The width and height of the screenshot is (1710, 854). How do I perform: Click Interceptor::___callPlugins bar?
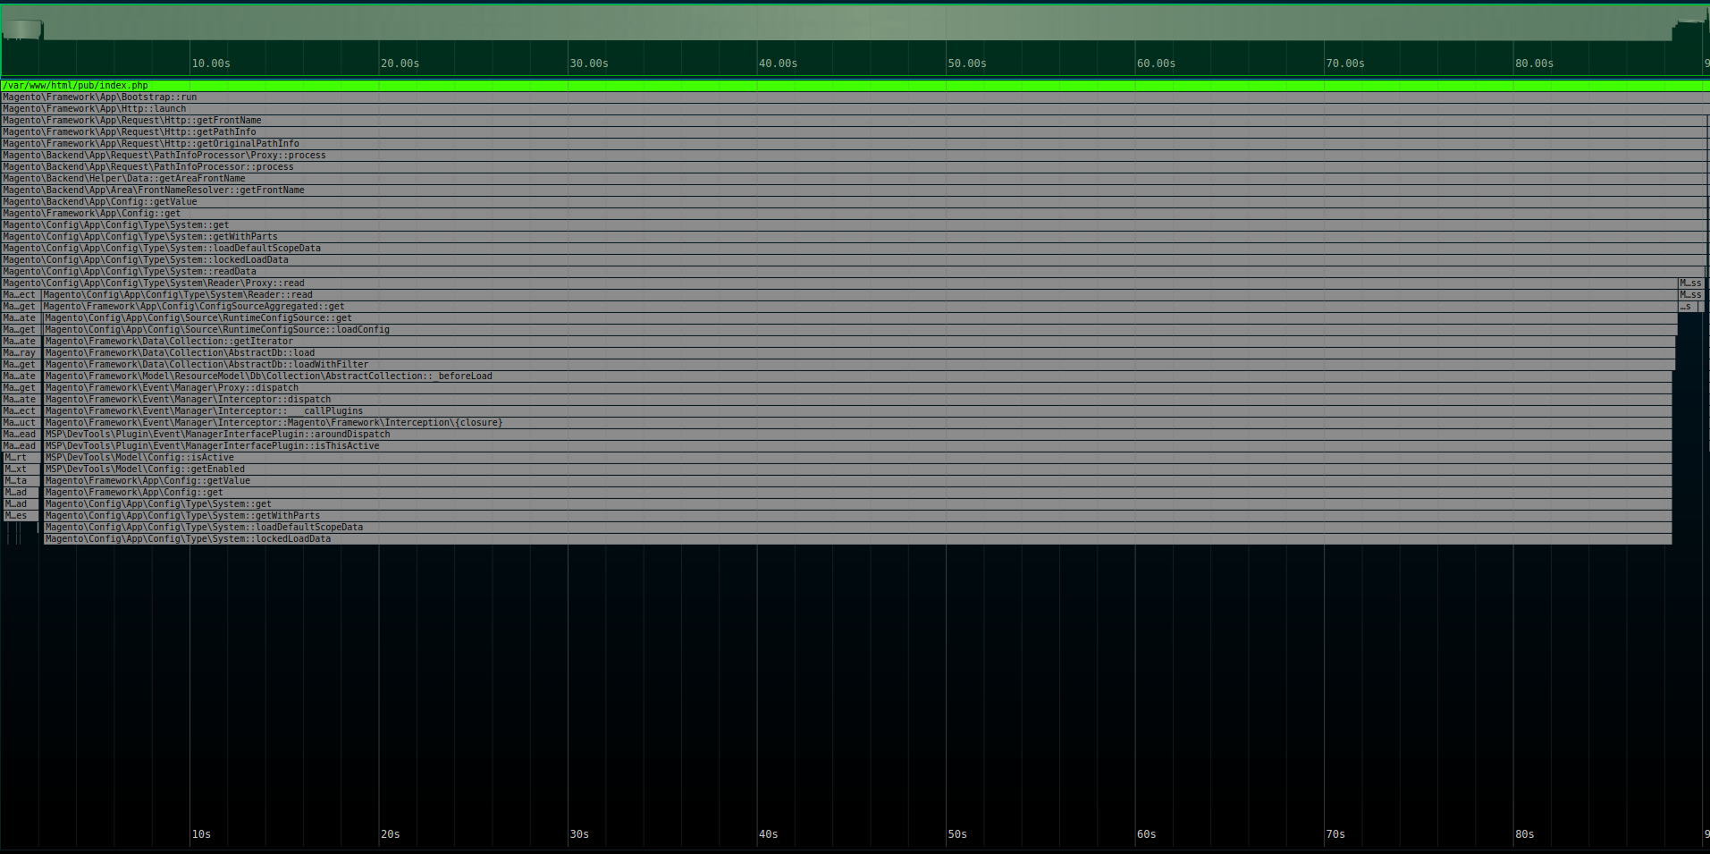[858, 411]
